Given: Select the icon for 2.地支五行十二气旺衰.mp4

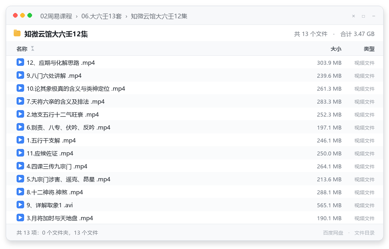Looking at the screenshot, I should coord(20,114).
